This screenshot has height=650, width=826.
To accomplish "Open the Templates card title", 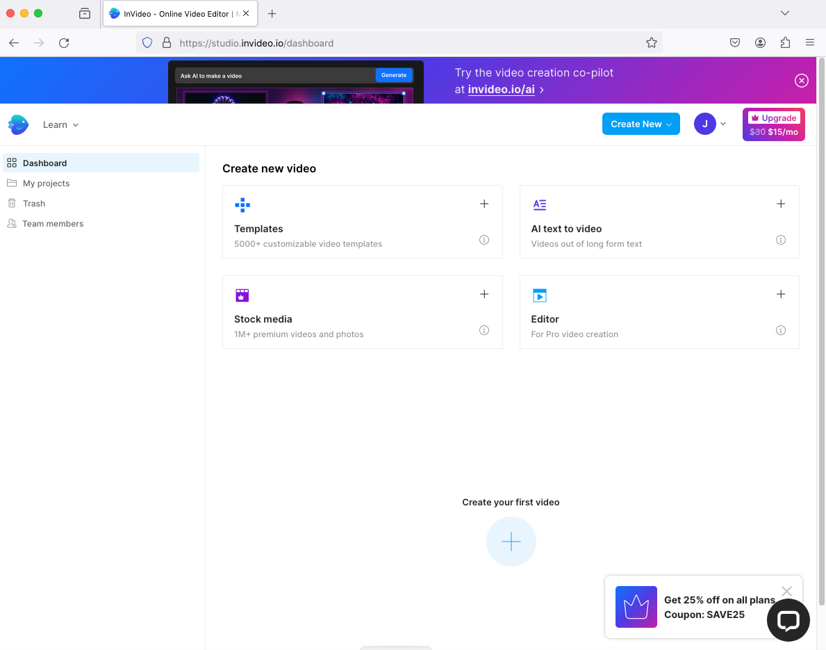I will (258, 229).
